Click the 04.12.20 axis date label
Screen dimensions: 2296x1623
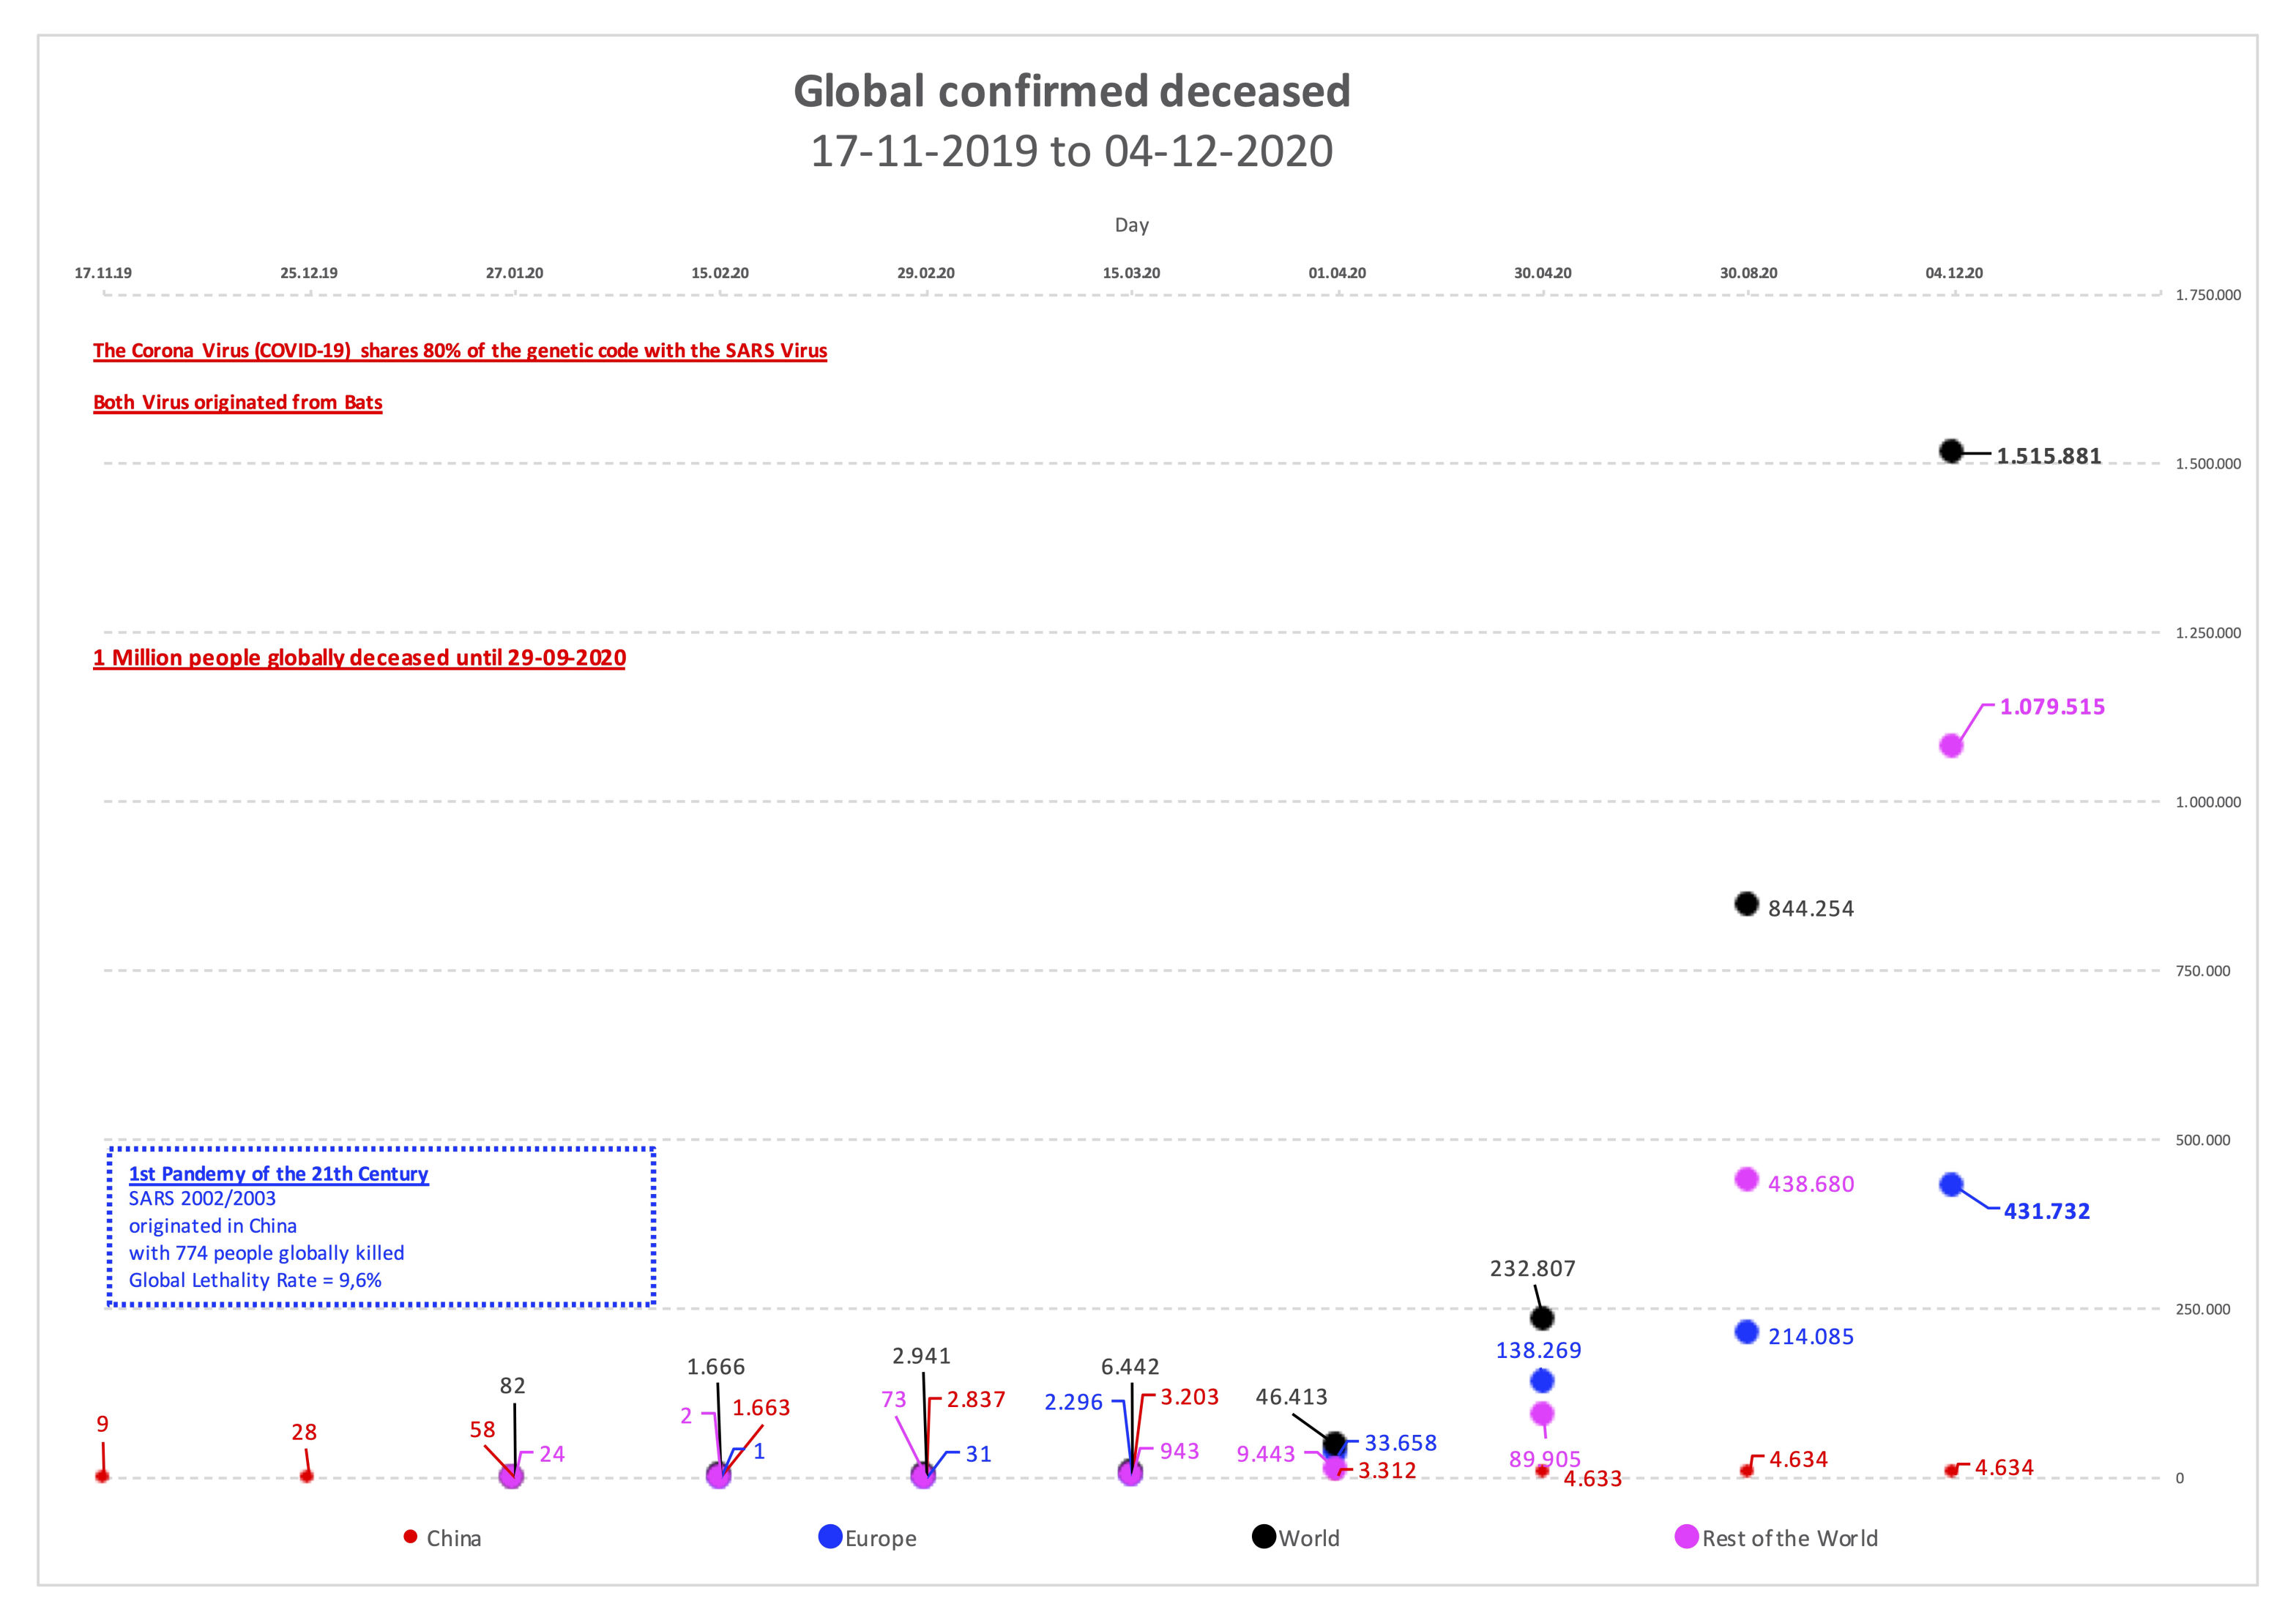1954,273
